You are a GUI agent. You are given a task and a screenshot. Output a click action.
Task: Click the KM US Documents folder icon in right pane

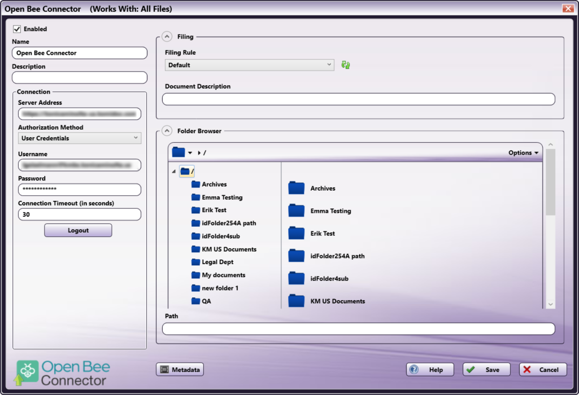point(297,301)
